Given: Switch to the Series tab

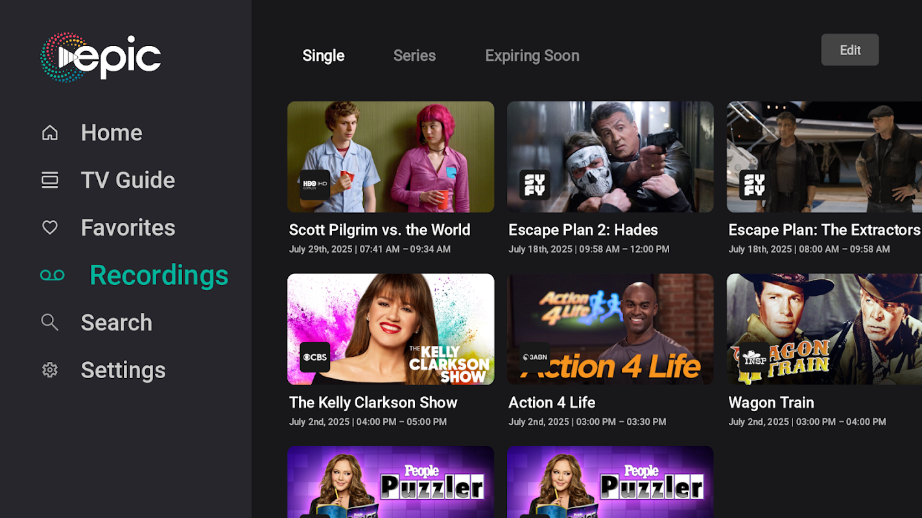Looking at the screenshot, I should [414, 56].
